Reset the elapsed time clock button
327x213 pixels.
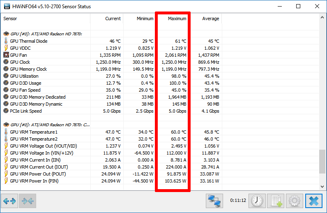[x=257, y=201]
